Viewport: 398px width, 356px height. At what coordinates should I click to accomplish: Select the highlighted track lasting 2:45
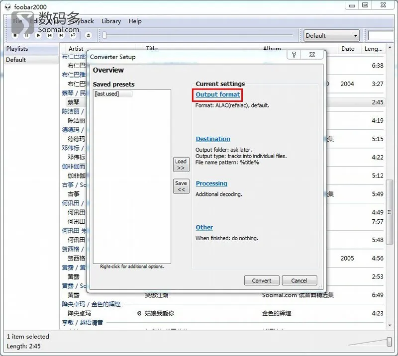[378, 102]
